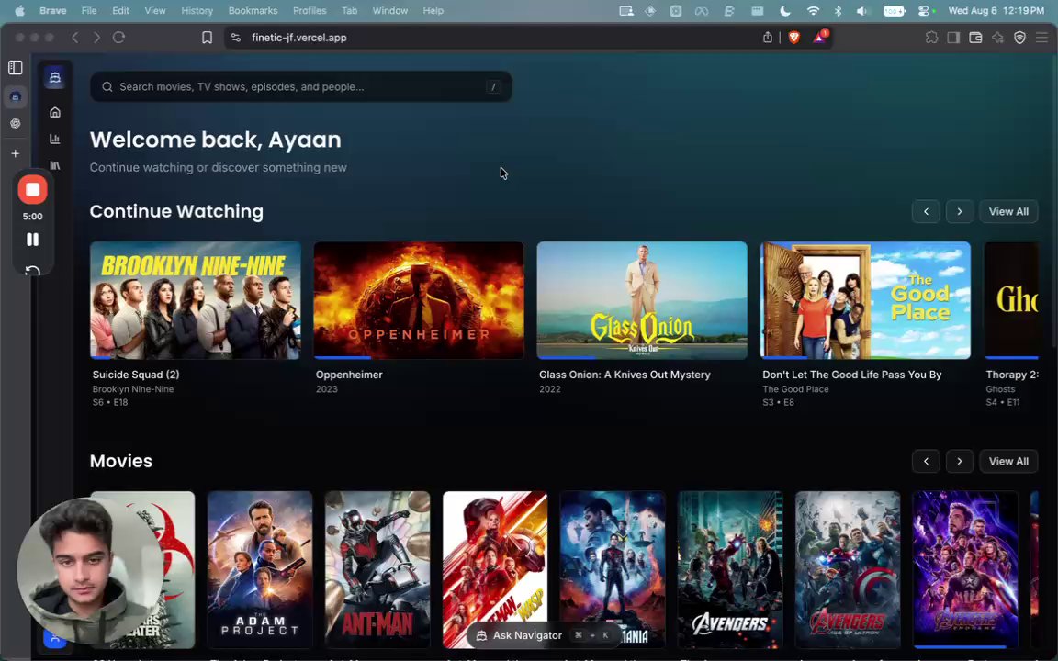Go to previous Movies items
This screenshot has width=1058, height=661.
pos(926,462)
